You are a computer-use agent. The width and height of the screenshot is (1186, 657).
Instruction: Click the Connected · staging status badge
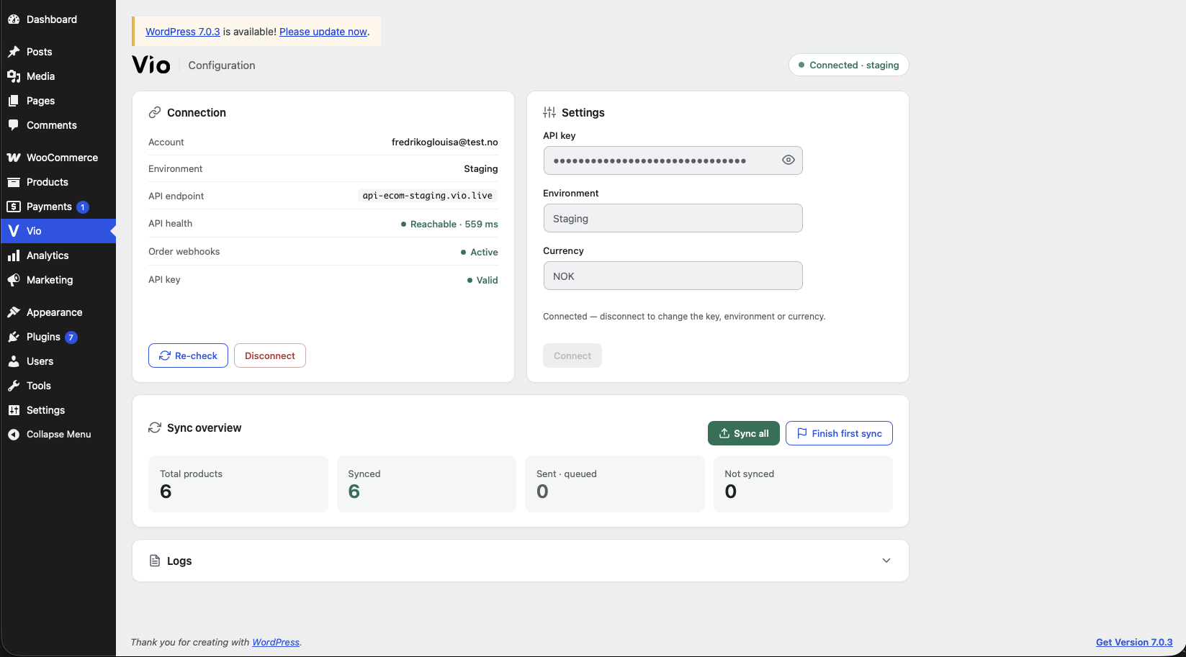[848, 65]
